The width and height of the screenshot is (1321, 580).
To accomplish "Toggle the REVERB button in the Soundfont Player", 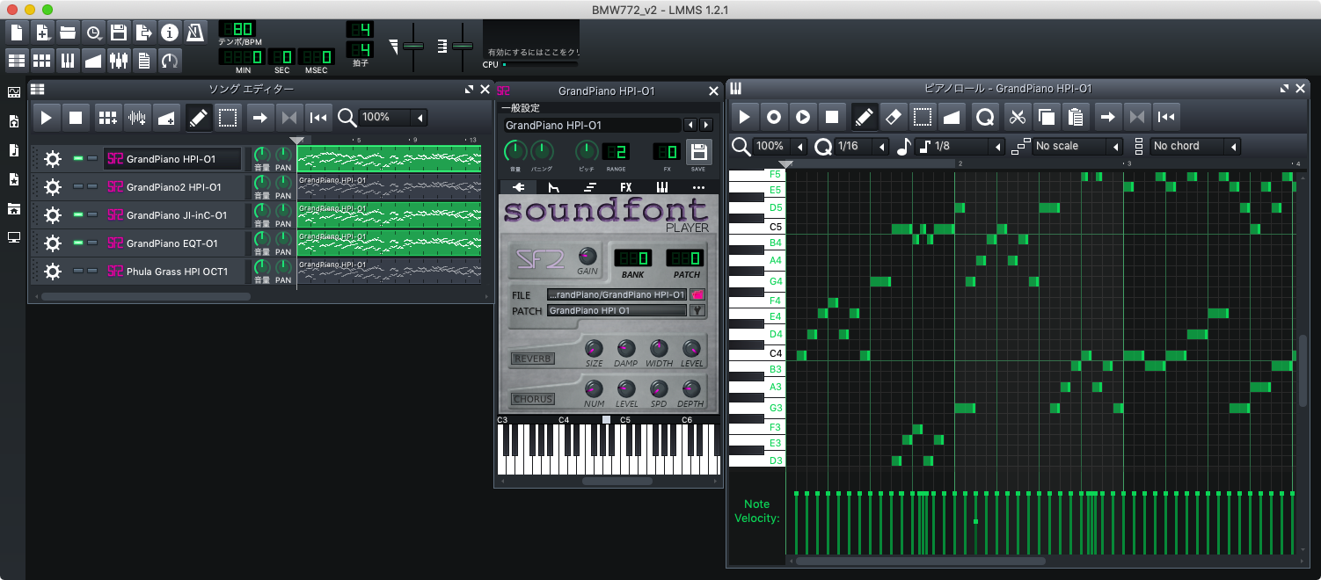I will pos(533,359).
